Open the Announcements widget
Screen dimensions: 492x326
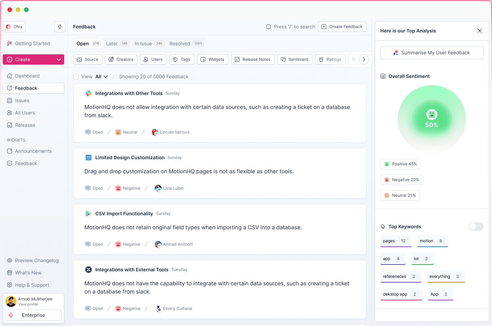pos(33,151)
